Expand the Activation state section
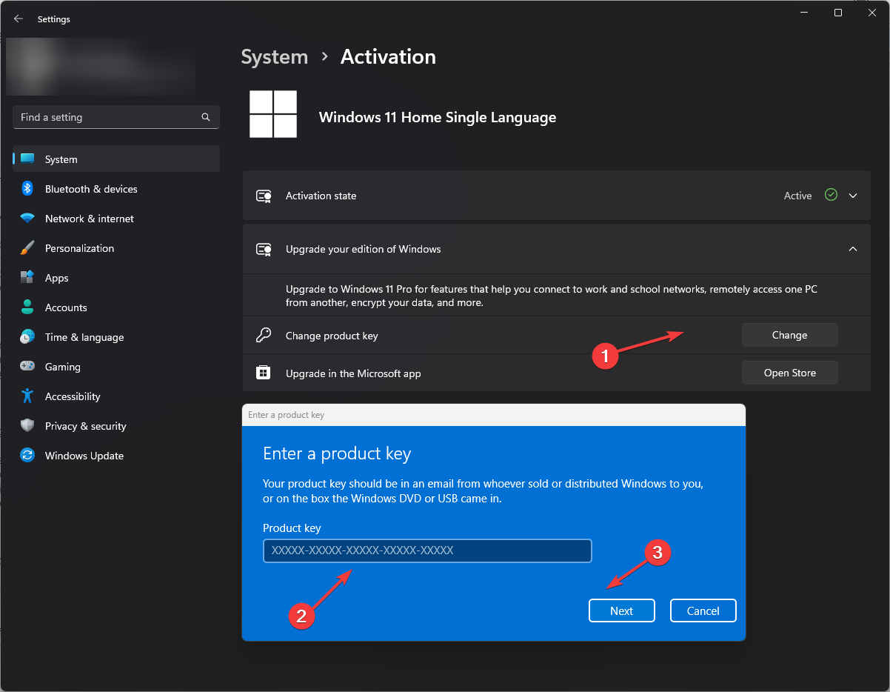Image resolution: width=890 pixels, height=692 pixels. pos(853,196)
